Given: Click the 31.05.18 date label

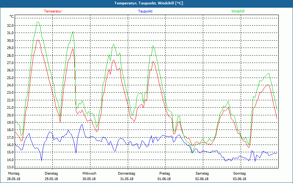Looking at the screenshot, I should click(127, 179).
